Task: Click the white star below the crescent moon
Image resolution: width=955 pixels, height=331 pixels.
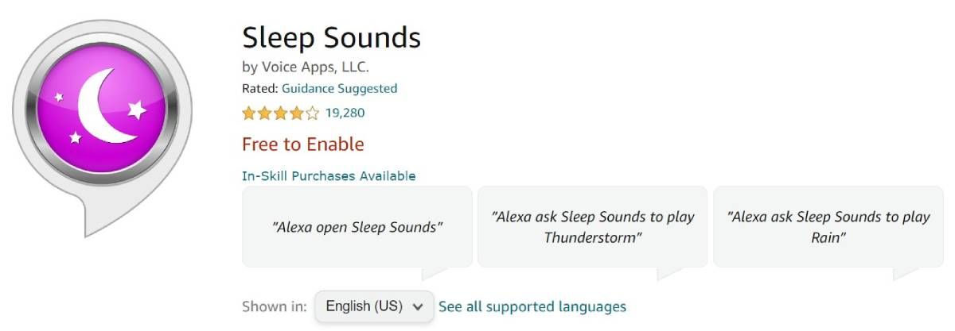Action: click(x=76, y=137)
